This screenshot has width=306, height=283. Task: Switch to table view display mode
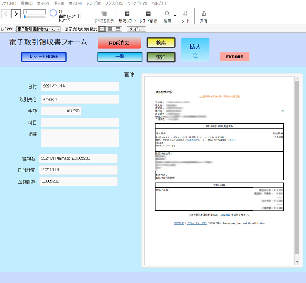[x=118, y=29]
